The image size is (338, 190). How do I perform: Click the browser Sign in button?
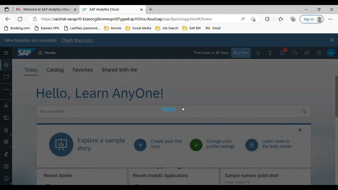[312, 19]
